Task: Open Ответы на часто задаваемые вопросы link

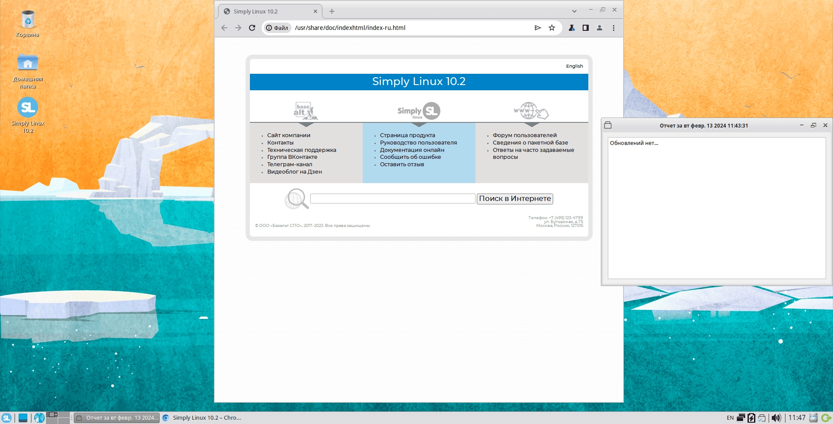Action: [533, 154]
